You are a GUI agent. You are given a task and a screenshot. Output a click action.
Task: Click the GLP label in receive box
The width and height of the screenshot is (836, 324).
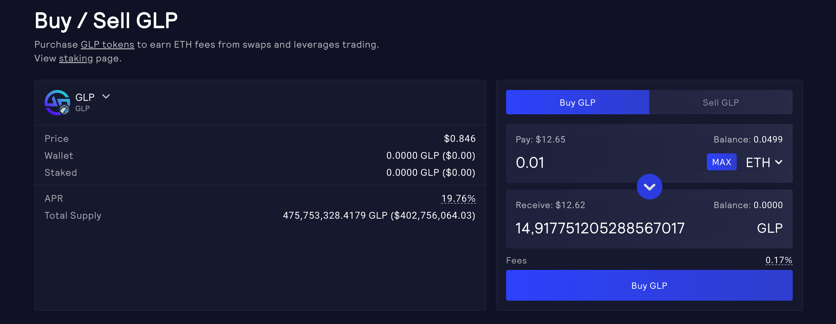[770, 228]
